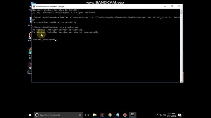Minimize the Command Prompt window
Image resolution: width=211 pixels, height=118 pixels.
(x=165, y=7)
